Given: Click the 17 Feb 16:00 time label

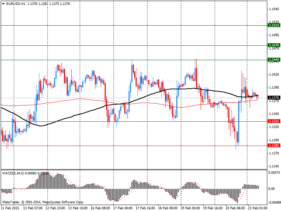Looking at the screenshot, I should (145, 208).
